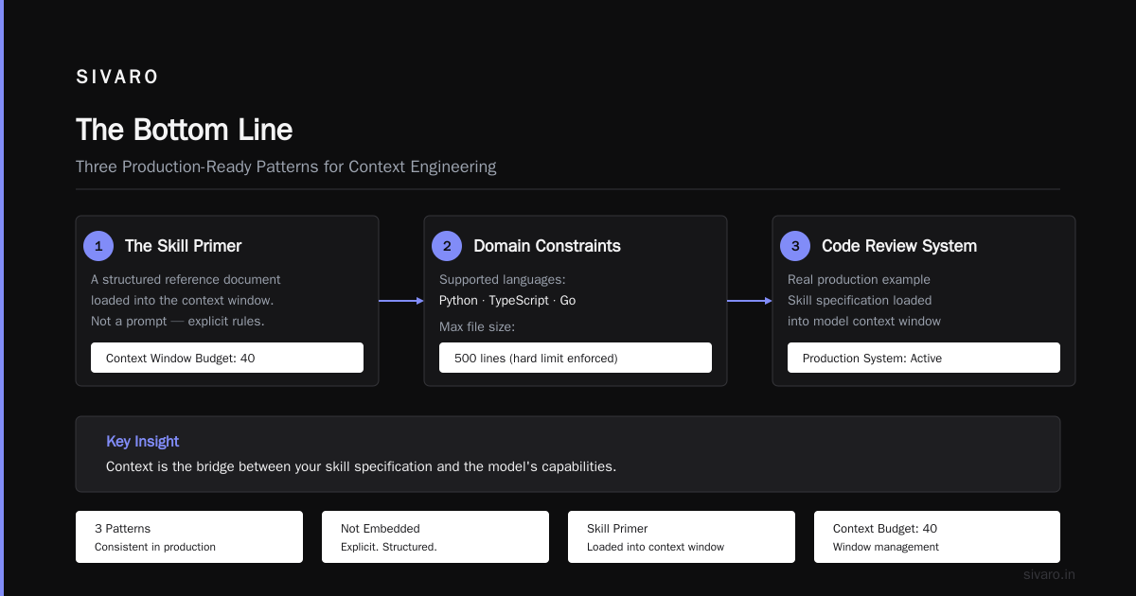Screen dimensions: 1136x596
Task: Click the bottom 'Context Budget: 40' stat card
Action: coord(937,537)
